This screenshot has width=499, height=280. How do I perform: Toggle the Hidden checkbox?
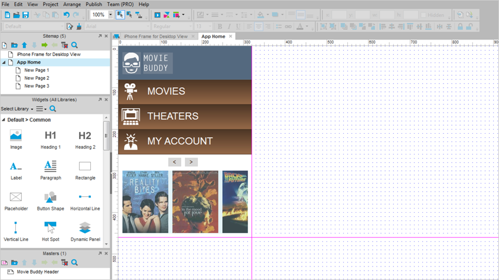pyautogui.click(x=423, y=15)
